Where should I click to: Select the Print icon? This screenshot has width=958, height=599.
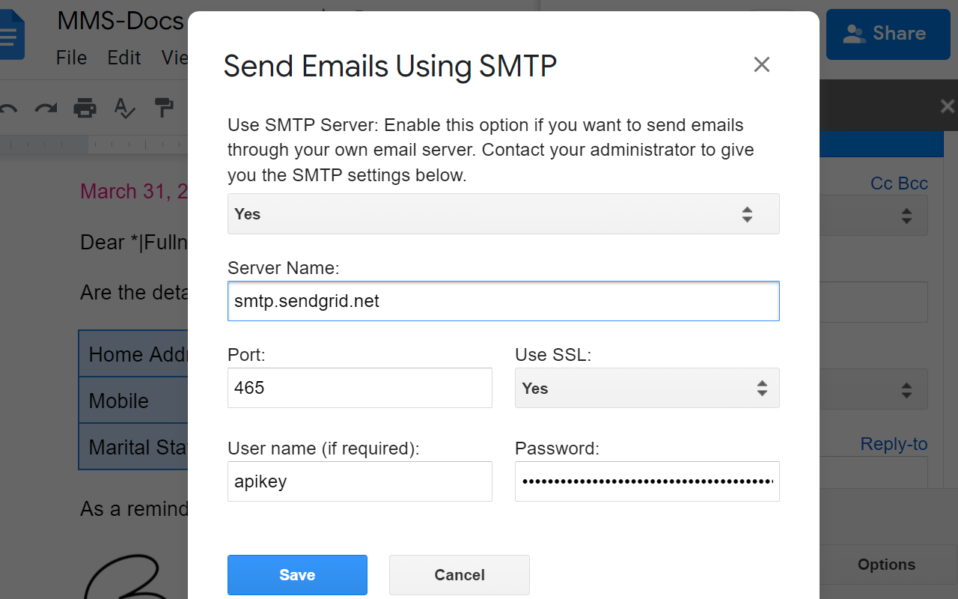(x=85, y=109)
